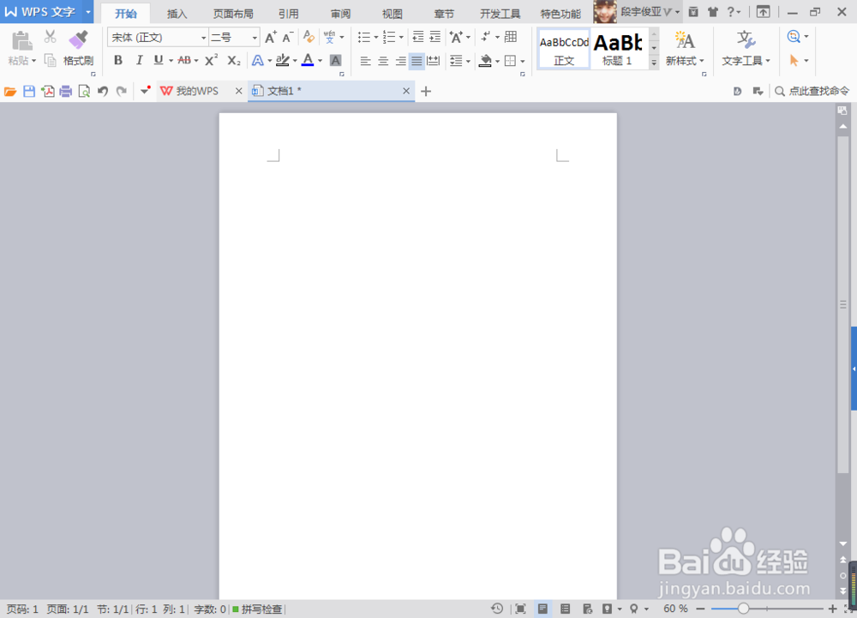Open the 章节 tab
Image resolution: width=857 pixels, height=618 pixels.
(444, 14)
